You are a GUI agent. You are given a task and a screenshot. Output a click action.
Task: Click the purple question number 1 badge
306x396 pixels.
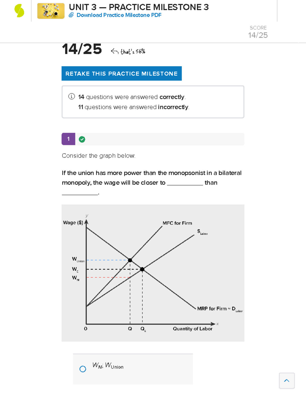(x=68, y=139)
